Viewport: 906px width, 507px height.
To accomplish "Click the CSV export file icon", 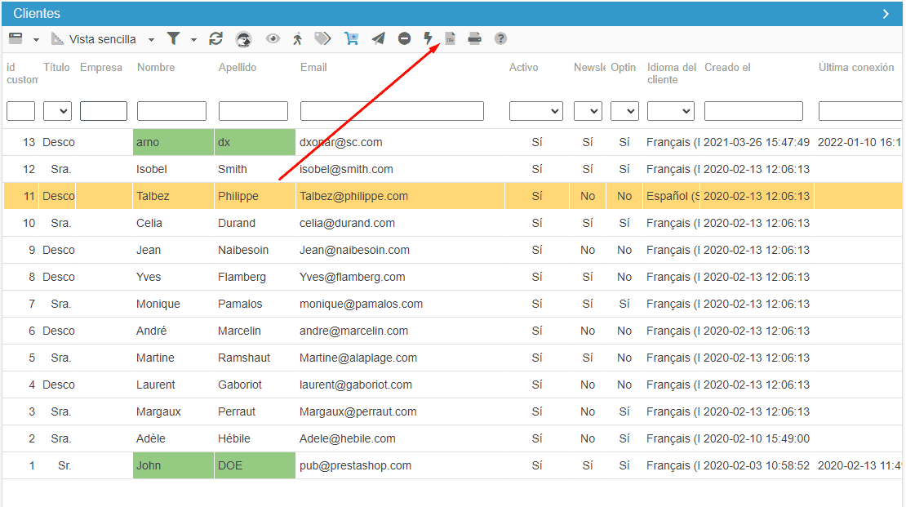I will pyautogui.click(x=450, y=38).
